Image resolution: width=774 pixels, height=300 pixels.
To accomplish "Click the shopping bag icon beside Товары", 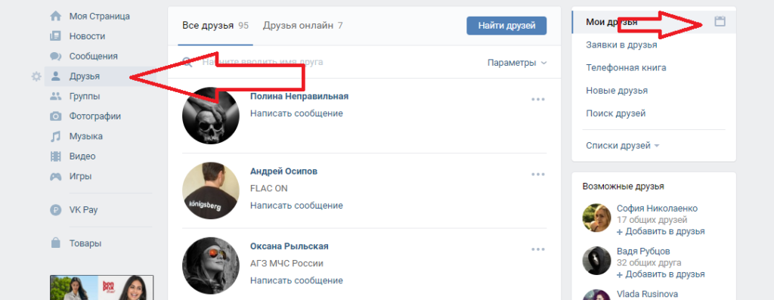I will click(x=56, y=243).
